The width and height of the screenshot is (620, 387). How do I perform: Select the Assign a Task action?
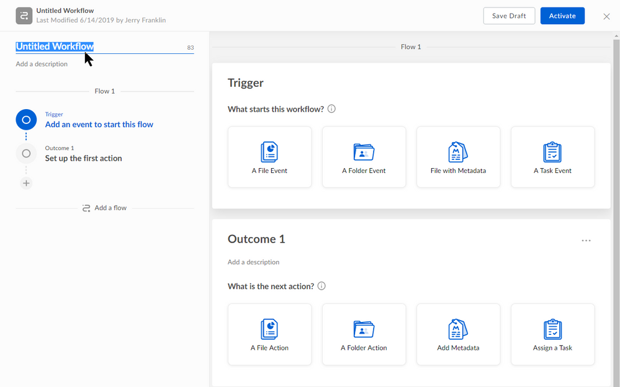[x=552, y=334]
